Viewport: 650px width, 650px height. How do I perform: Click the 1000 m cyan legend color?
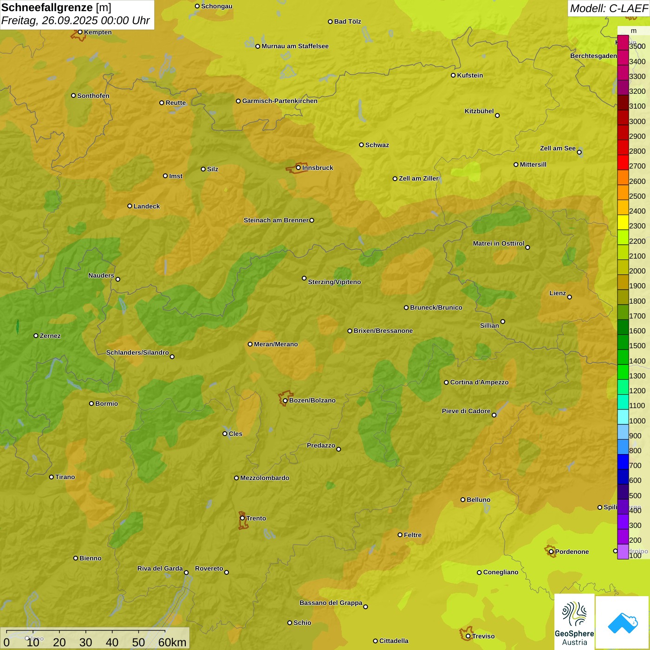(623, 417)
